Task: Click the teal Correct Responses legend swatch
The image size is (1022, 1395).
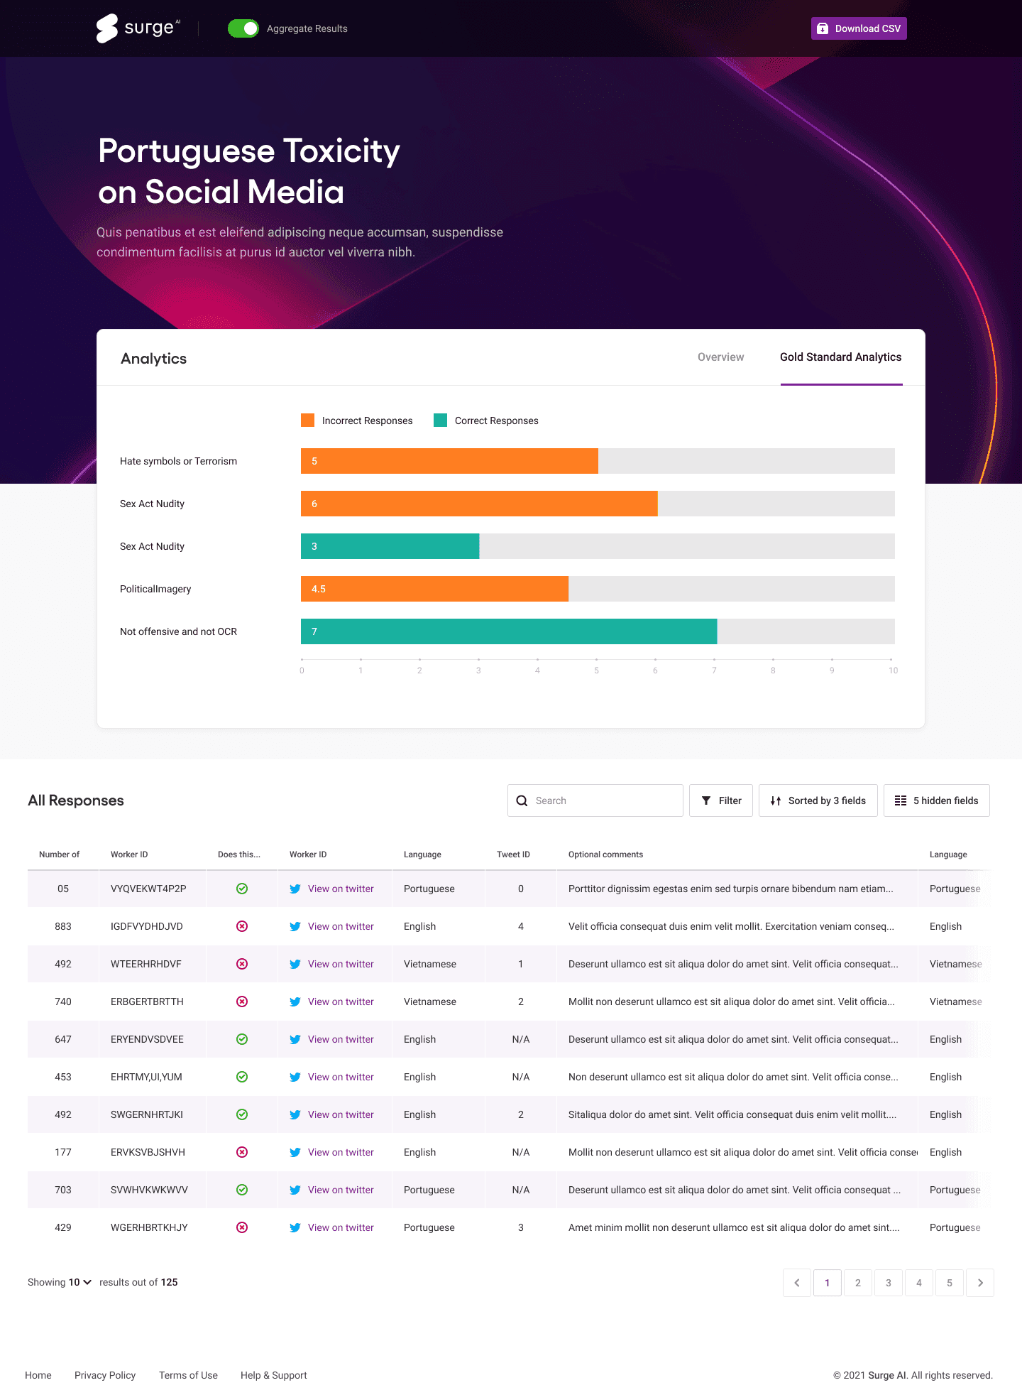Action: [440, 420]
